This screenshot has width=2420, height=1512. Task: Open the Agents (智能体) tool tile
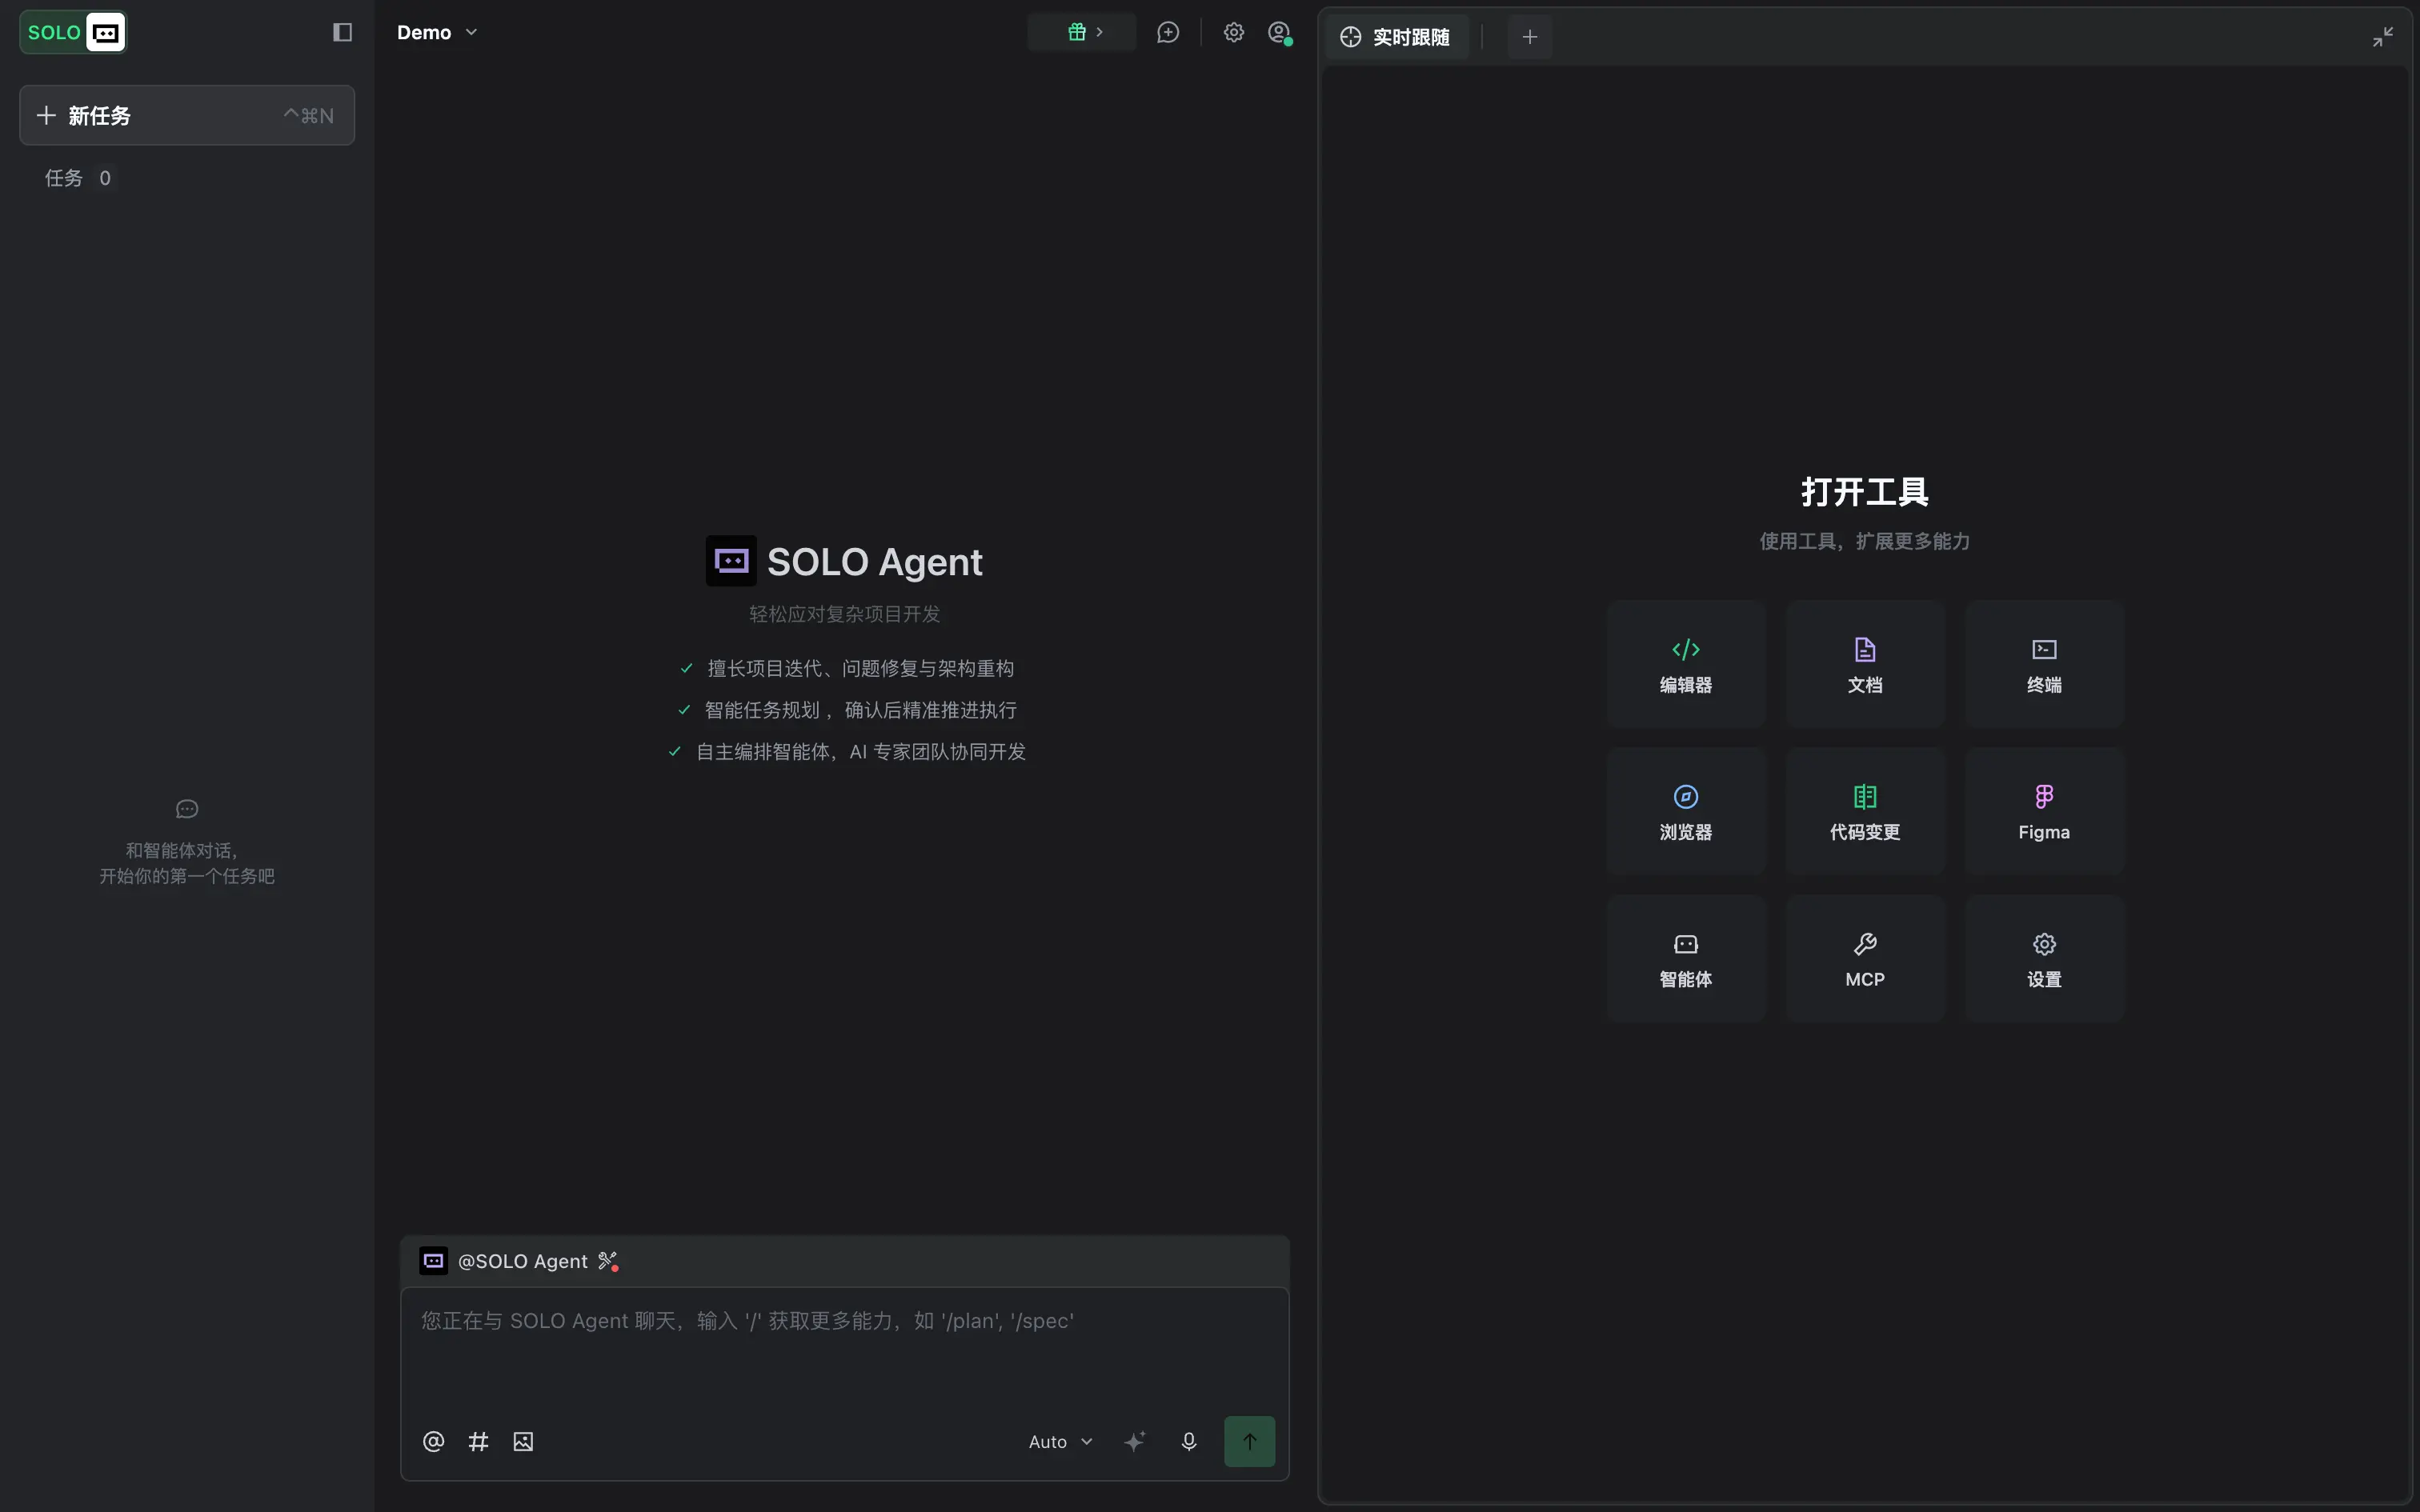pyautogui.click(x=1685, y=958)
